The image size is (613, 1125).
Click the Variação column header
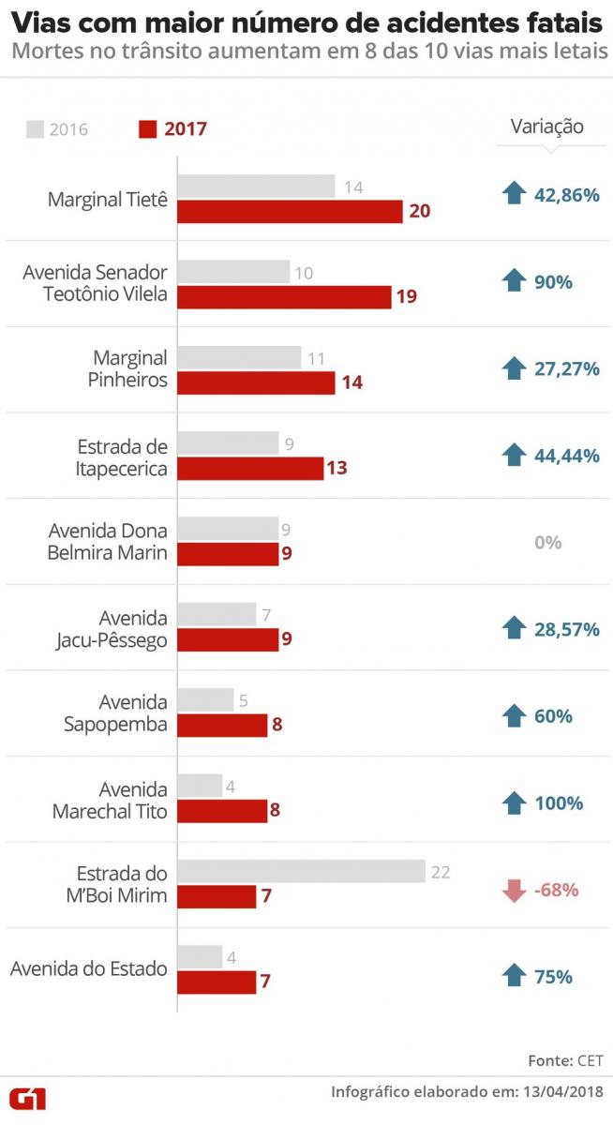(x=546, y=127)
